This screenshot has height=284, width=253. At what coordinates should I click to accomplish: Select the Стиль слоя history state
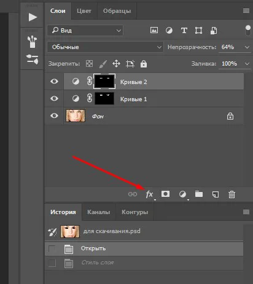pyautogui.click(x=144, y=263)
